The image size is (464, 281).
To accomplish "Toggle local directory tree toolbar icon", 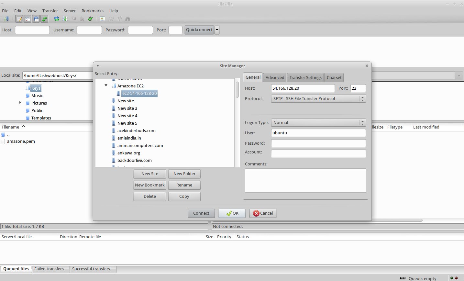I will click(x=28, y=19).
